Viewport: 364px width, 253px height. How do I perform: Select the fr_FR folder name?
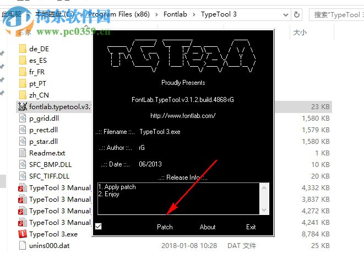(x=37, y=72)
